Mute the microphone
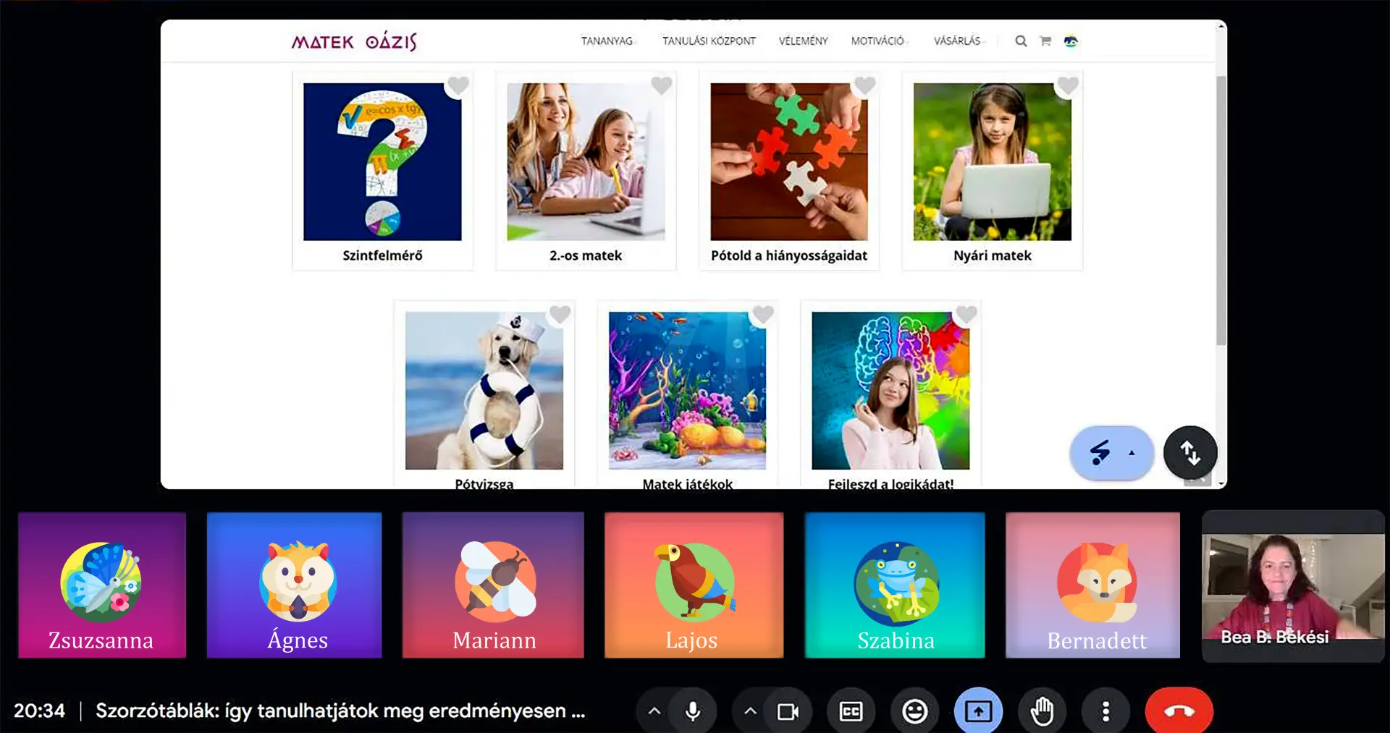 click(x=693, y=712)
